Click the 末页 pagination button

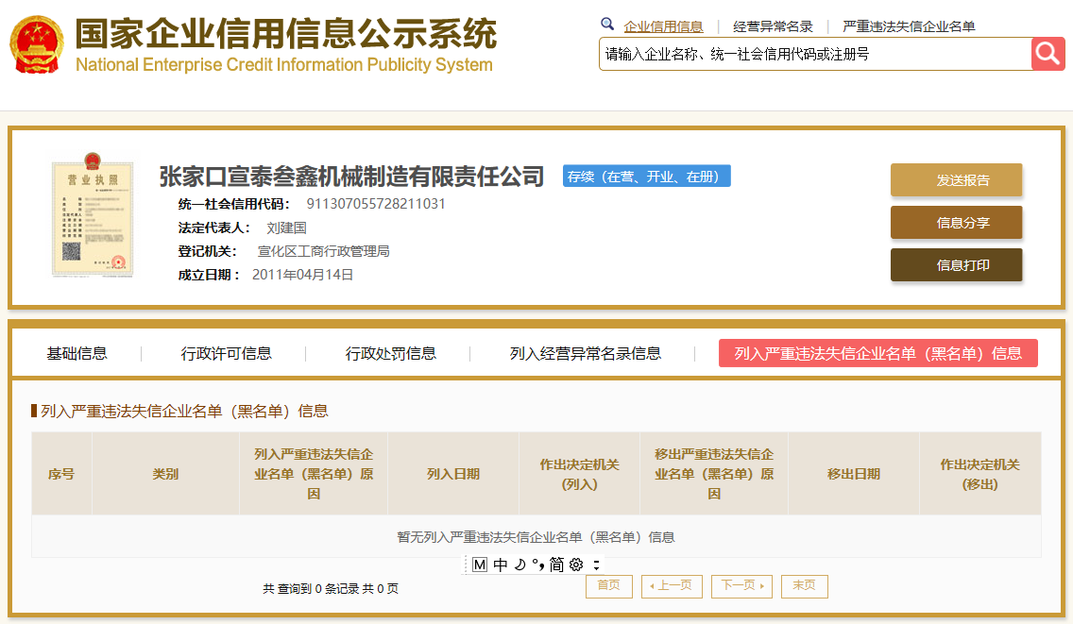(804, 585)
